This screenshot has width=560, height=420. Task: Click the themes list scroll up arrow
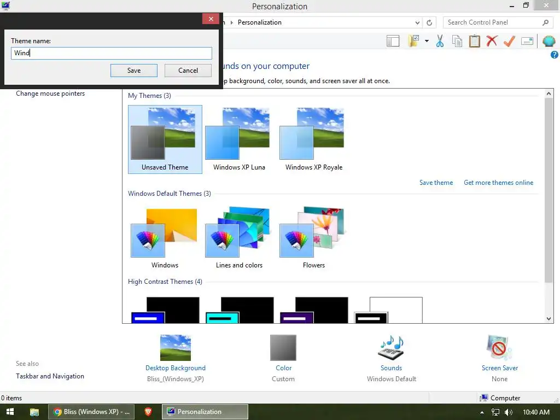[549, 94]
